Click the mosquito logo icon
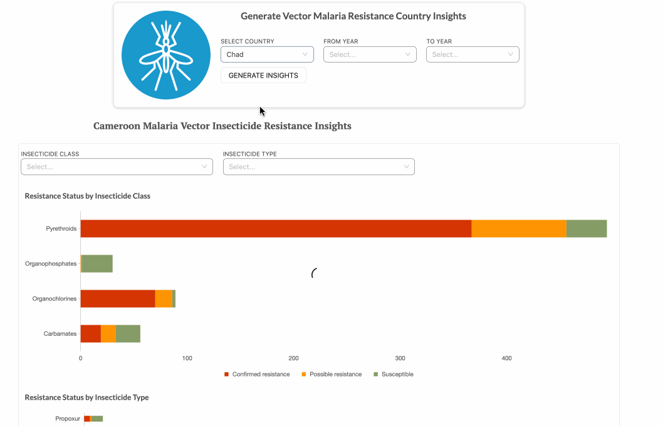Image resolution: width=663 pixels, height=426 pixels. pos(166,55)
